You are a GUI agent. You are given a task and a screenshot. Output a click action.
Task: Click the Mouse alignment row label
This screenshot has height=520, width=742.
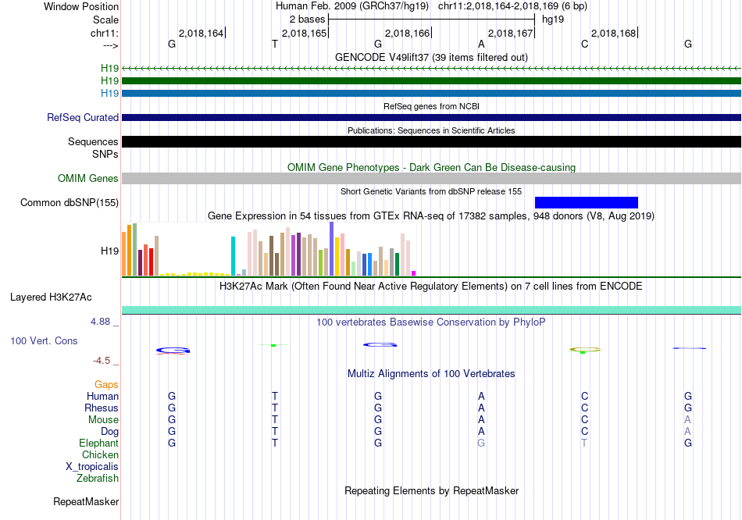(x=103, y=420)
